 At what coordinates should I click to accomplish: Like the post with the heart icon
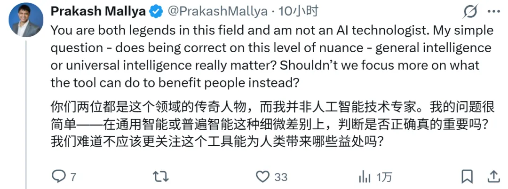coord(262,177)
